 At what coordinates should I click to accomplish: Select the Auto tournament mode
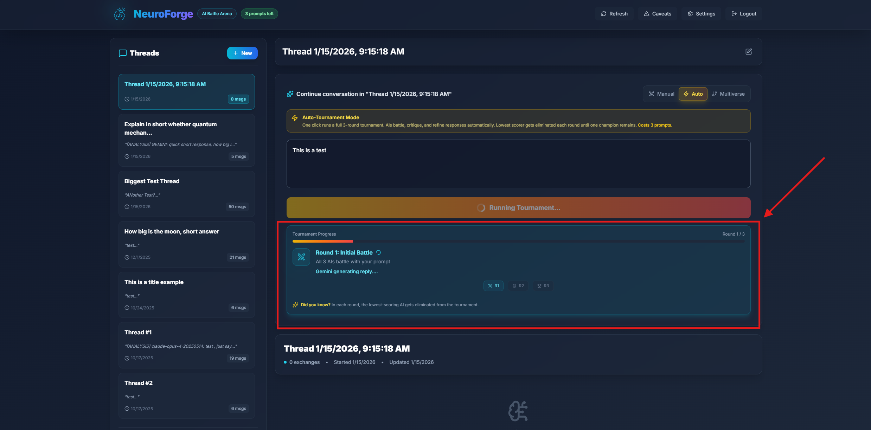tap(693, 94)
